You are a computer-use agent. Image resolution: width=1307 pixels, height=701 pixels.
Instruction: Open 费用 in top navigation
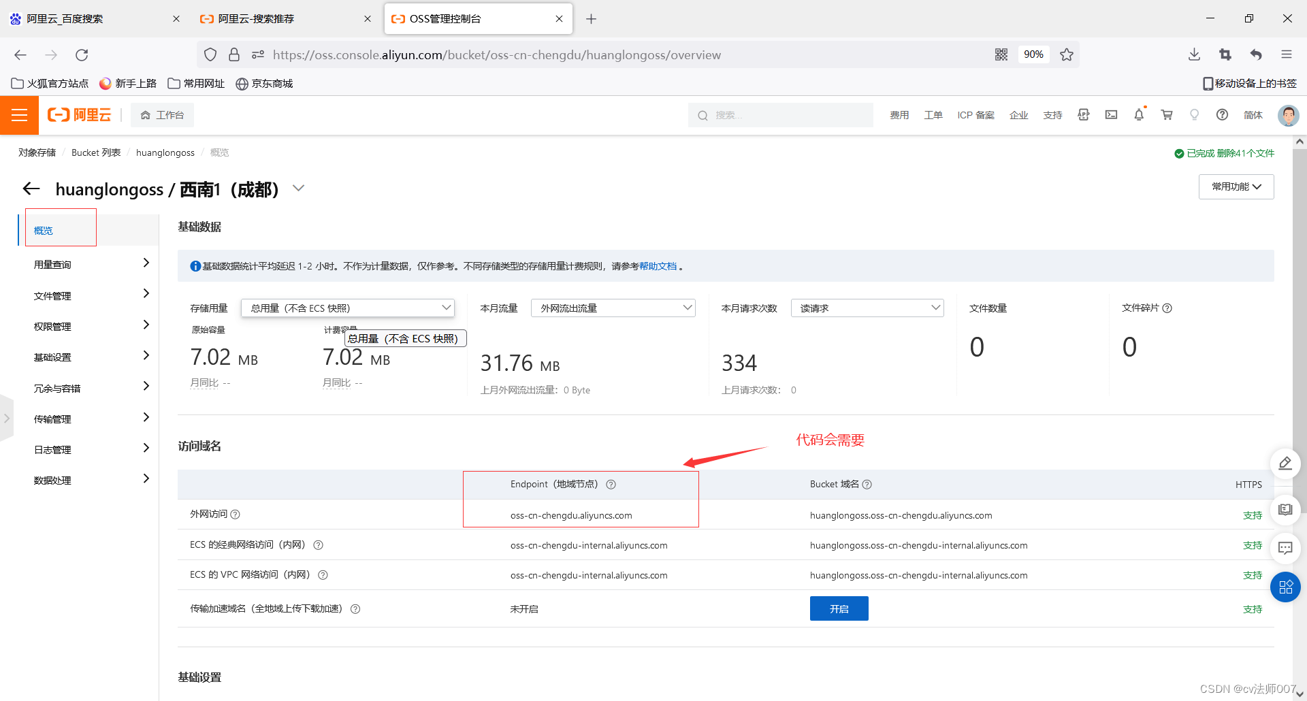899,115
